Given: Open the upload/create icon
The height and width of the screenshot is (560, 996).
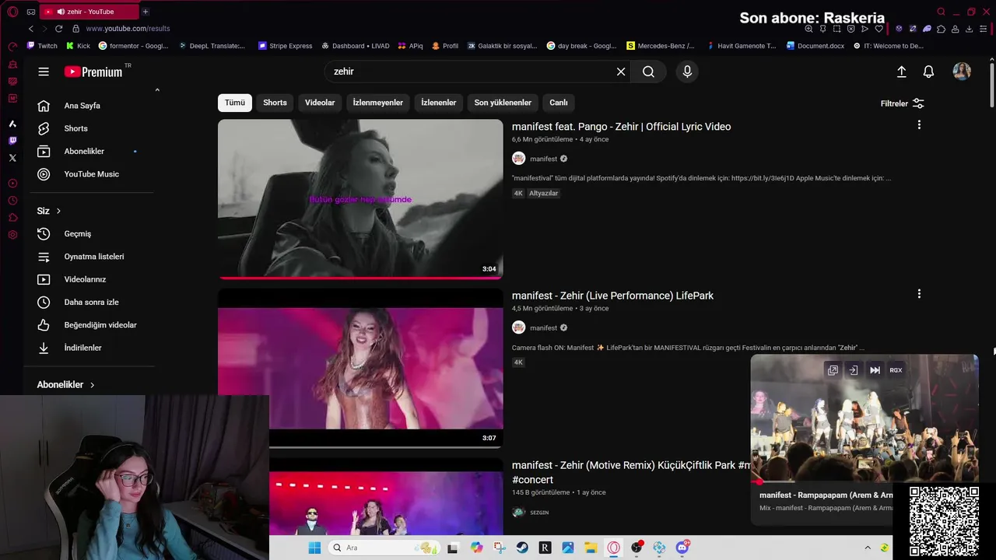Looking at the screenshot, I should tap(901, 72).
